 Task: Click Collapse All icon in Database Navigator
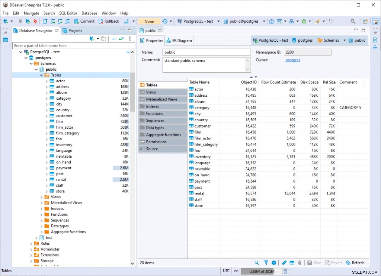pyautogui.click(x=114, y=39)
